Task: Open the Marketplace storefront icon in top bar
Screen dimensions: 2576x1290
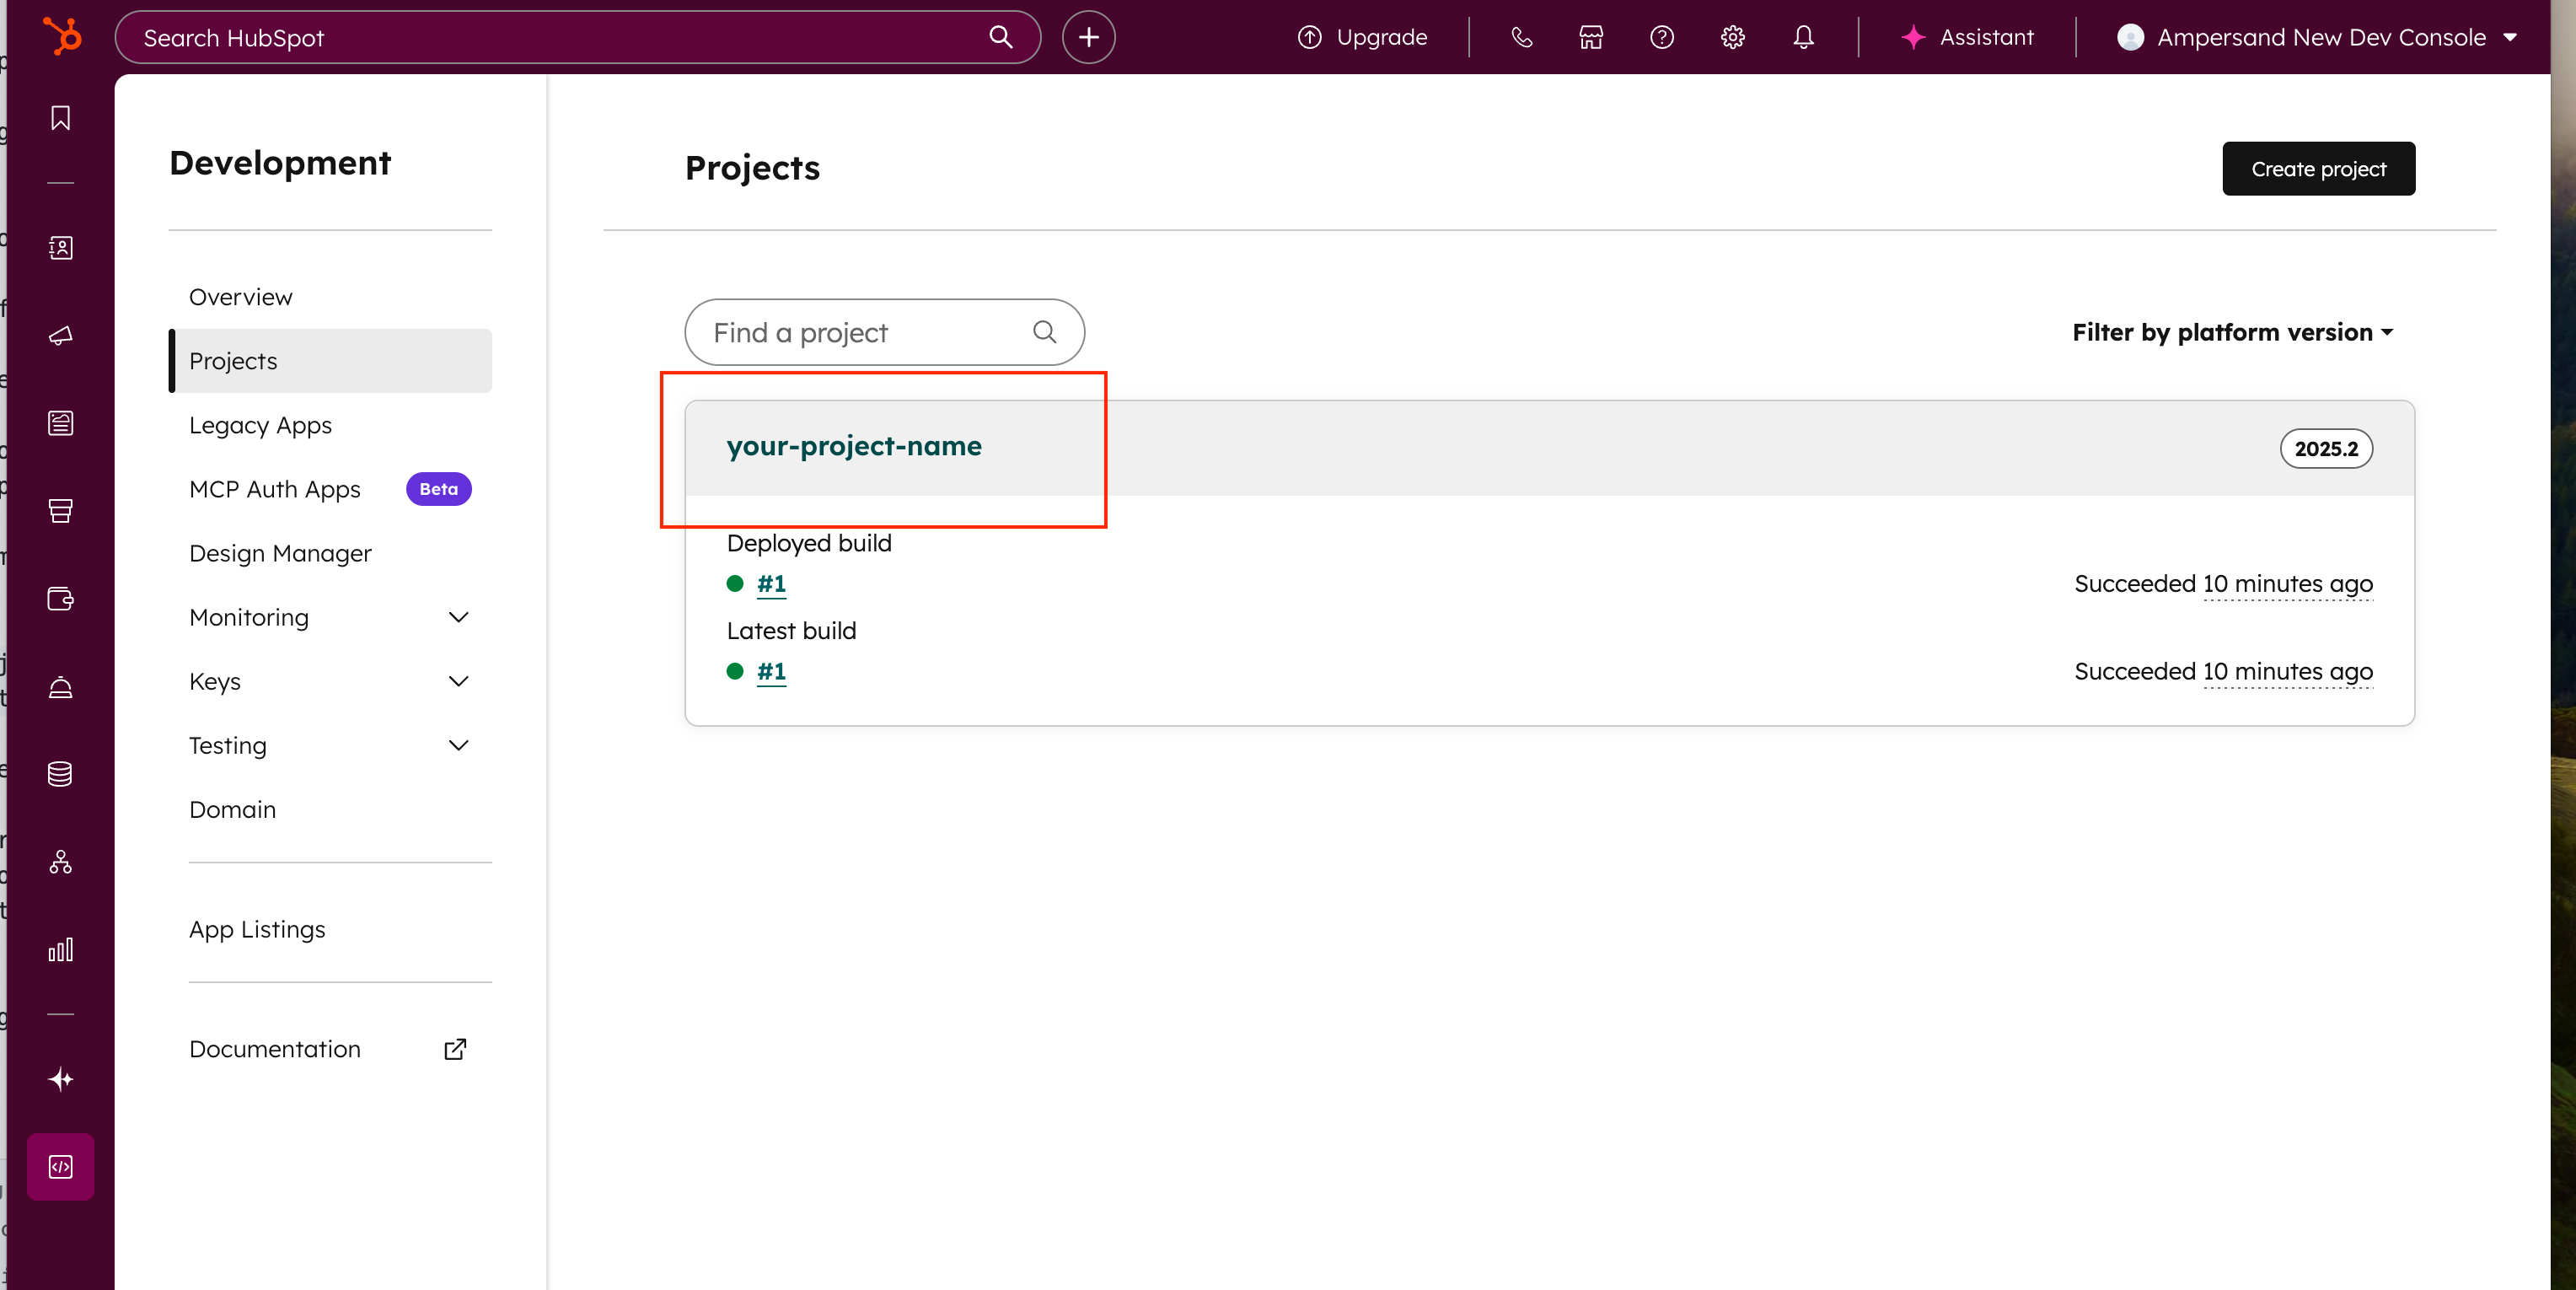Action: [1591, 37]
